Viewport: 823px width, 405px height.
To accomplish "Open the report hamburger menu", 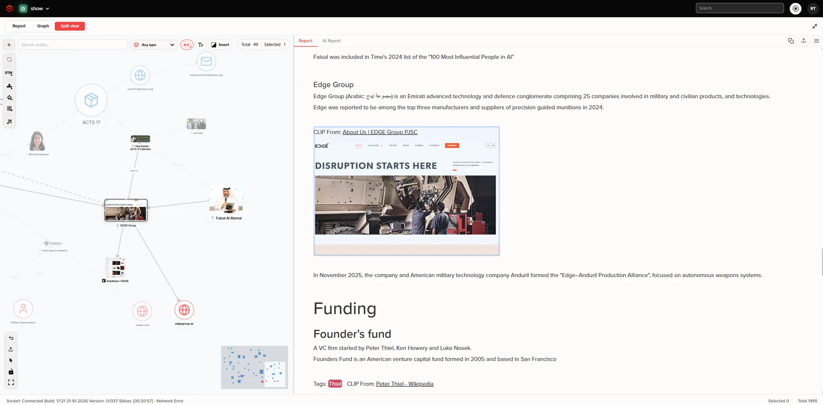I will pos(816,41).
